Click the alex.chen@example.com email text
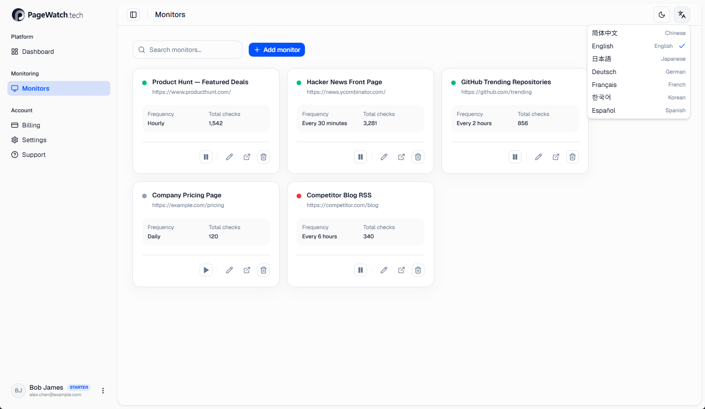 point(55,395)
